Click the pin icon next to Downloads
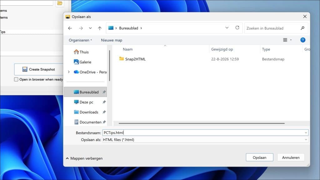This screenshot has width=320, height=180. click(104, 112)
